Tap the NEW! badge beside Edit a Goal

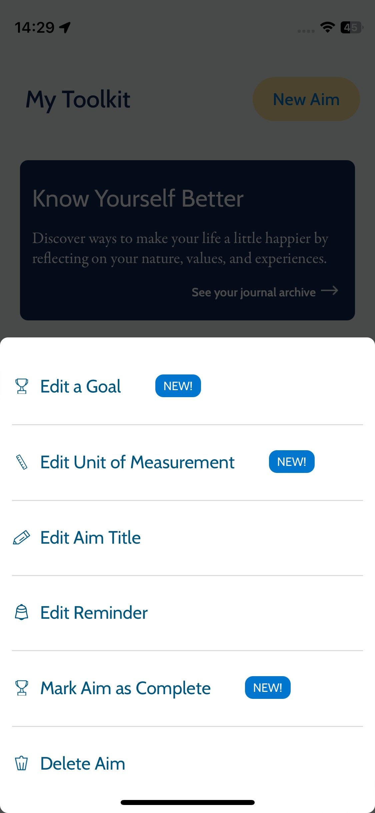coord(178,385)
